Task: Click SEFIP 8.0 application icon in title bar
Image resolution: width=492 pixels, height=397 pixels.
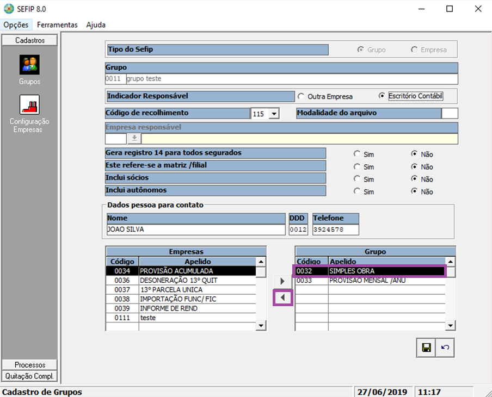Action: [x=9, y=9]
